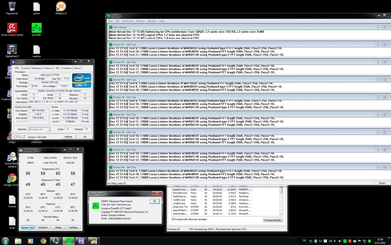Switch to Prime95 via its taskbar button
391x245 pixels.
(x=68, y=241)
